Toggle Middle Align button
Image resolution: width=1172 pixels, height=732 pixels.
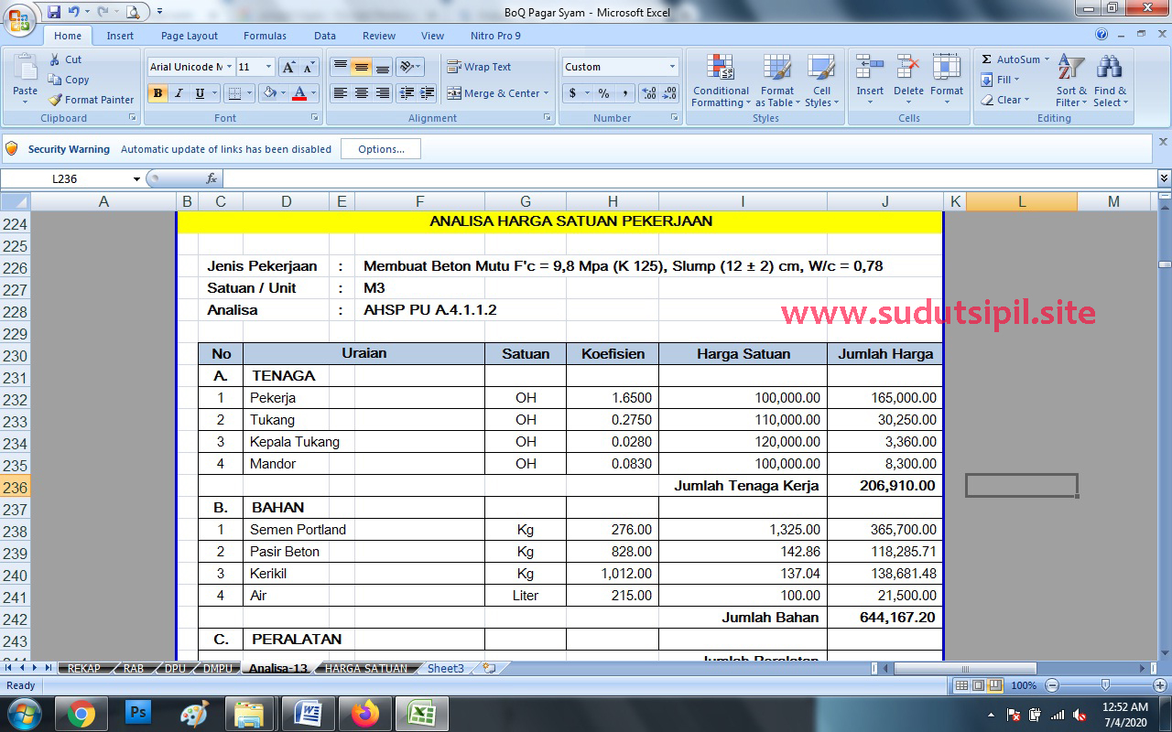coord(362,67)
